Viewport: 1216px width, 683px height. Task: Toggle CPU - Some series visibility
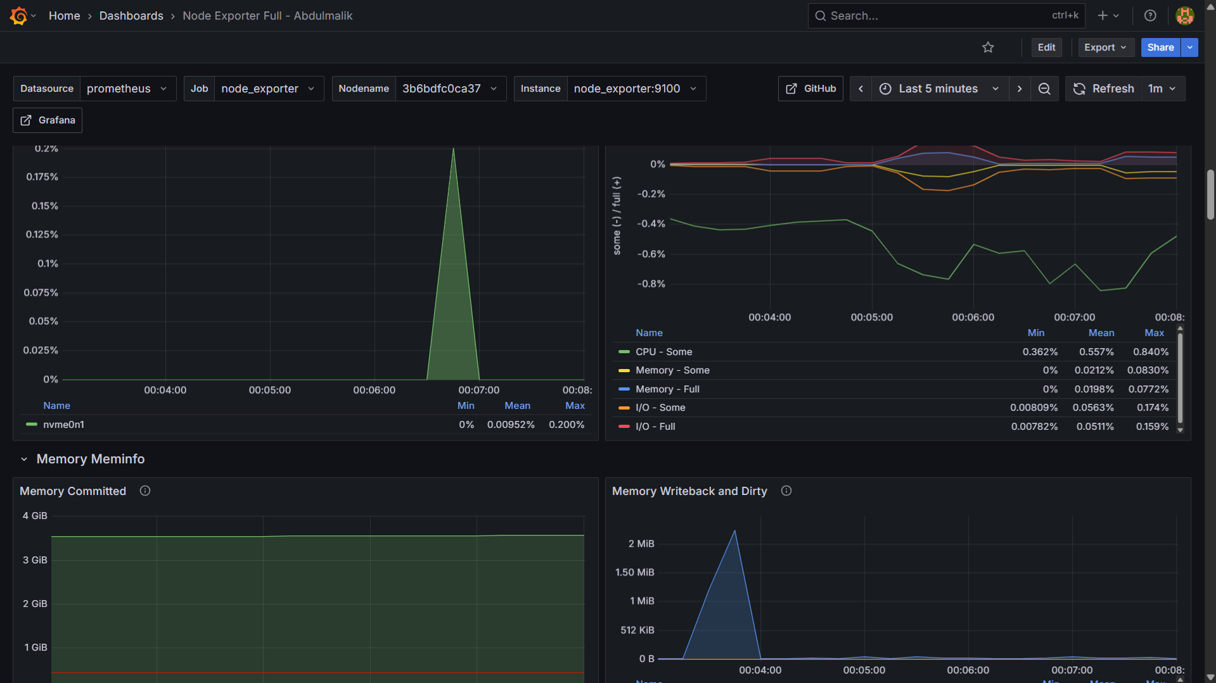[663, 352]
